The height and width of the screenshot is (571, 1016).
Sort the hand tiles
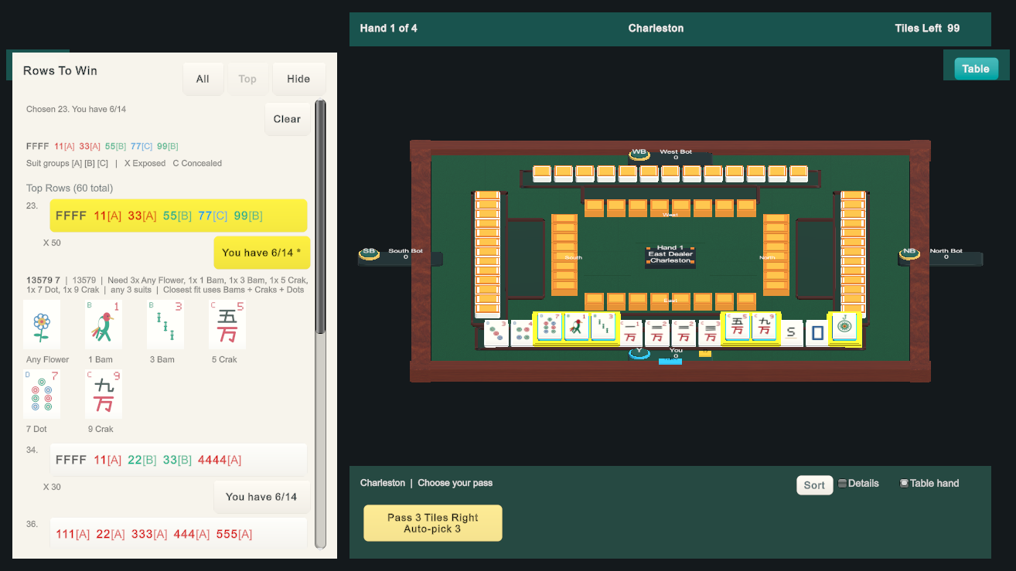pyautogui.click(x=814, y=485)
